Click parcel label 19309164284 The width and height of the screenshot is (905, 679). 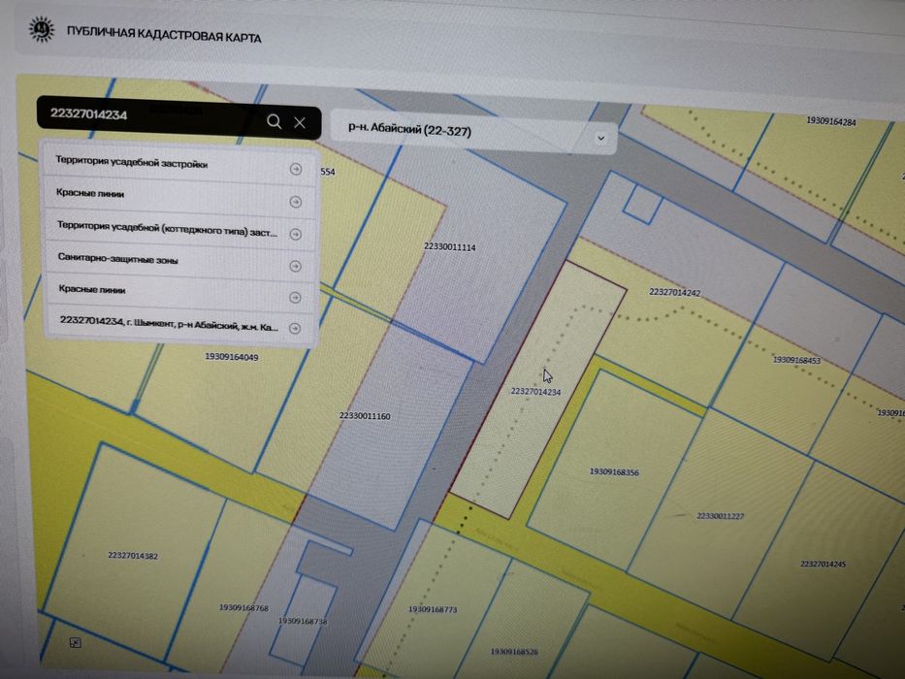[831, 121]
